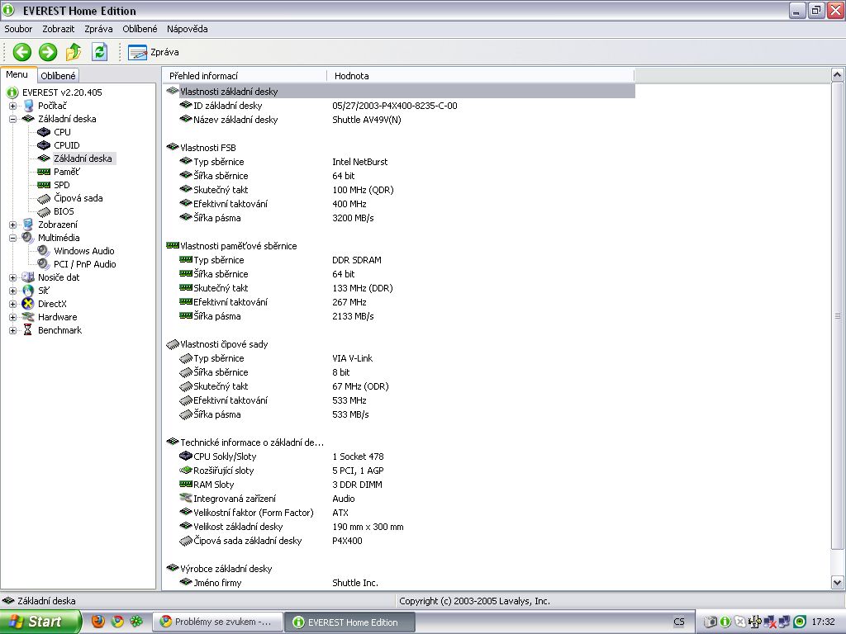Viewport: 846px width, 634px height.
Task: Open the Soubor menu
Action: coord(18,29)
